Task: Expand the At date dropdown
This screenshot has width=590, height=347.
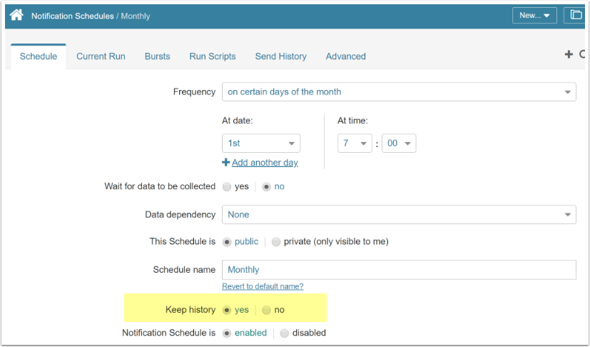Action: coord(260,143)
